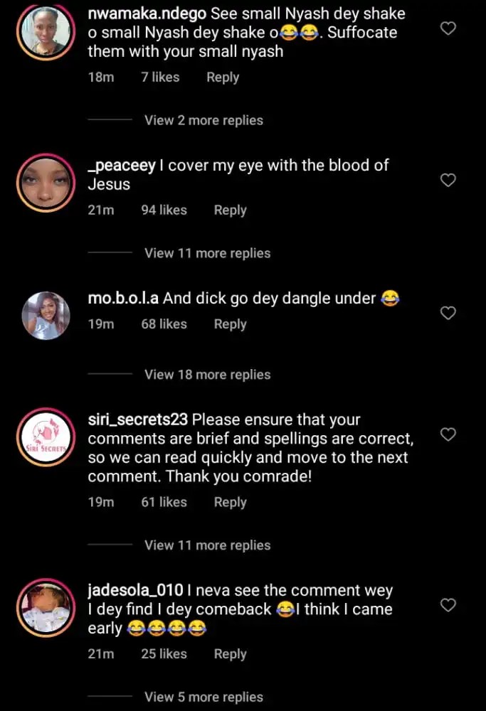Screen dimensions: 486x711
Task: Expand "View 18 more replies" thread
Action: pos(207,375)
